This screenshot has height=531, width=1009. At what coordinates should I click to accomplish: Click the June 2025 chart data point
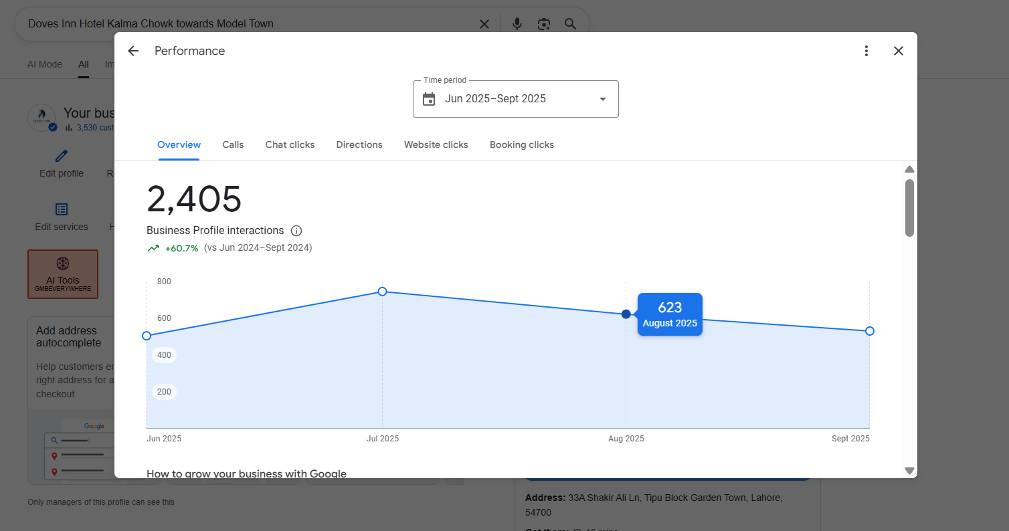pyautogui.click(x=147, y=336)
